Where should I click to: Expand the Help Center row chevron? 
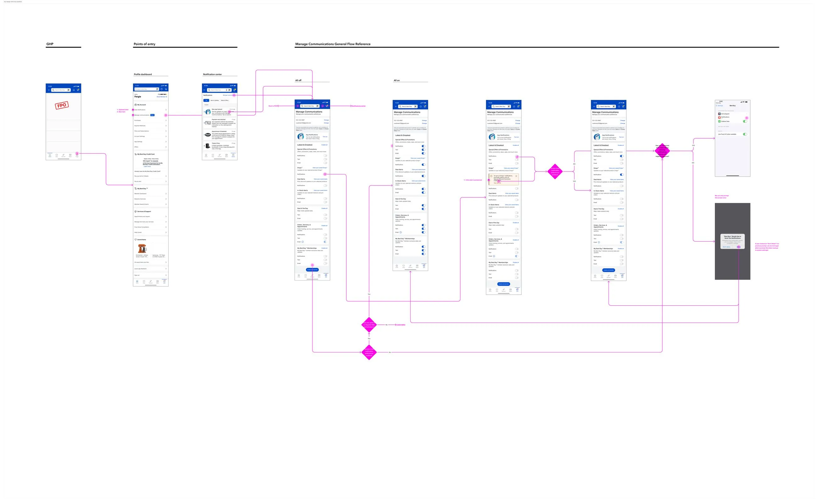tap(166, 232)
